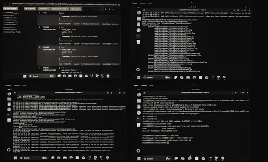Expand stats object in the 12:01:16.485 event
This screenshot has height=162, width=268.
point(71,32)
